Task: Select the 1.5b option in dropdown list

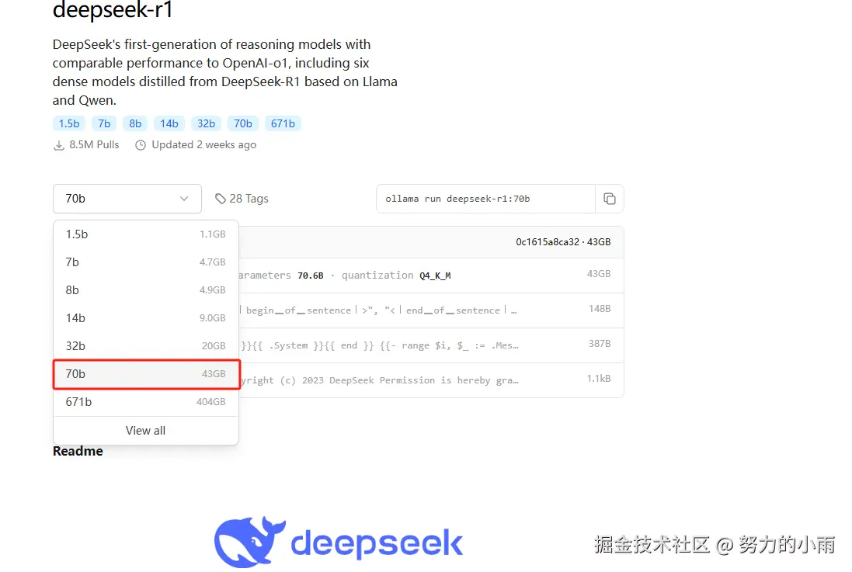Action: pyautogui.click(x=145, y=234)
